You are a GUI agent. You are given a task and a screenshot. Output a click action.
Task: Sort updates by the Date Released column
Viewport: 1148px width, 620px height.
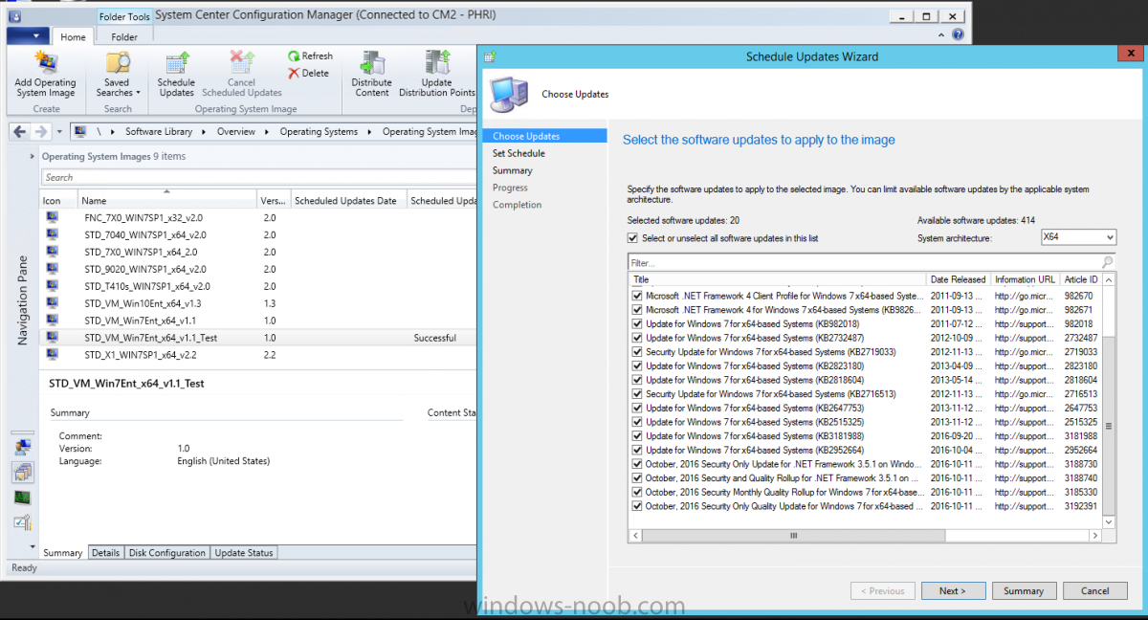[959, 279]
